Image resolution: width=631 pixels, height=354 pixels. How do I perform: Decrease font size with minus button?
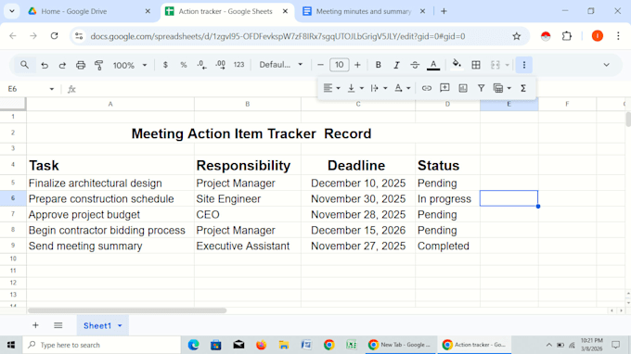tap(320, 65)
